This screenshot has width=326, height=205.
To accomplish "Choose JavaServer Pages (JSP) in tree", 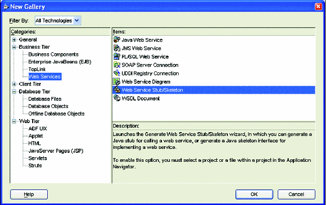I will click(52, 150).
